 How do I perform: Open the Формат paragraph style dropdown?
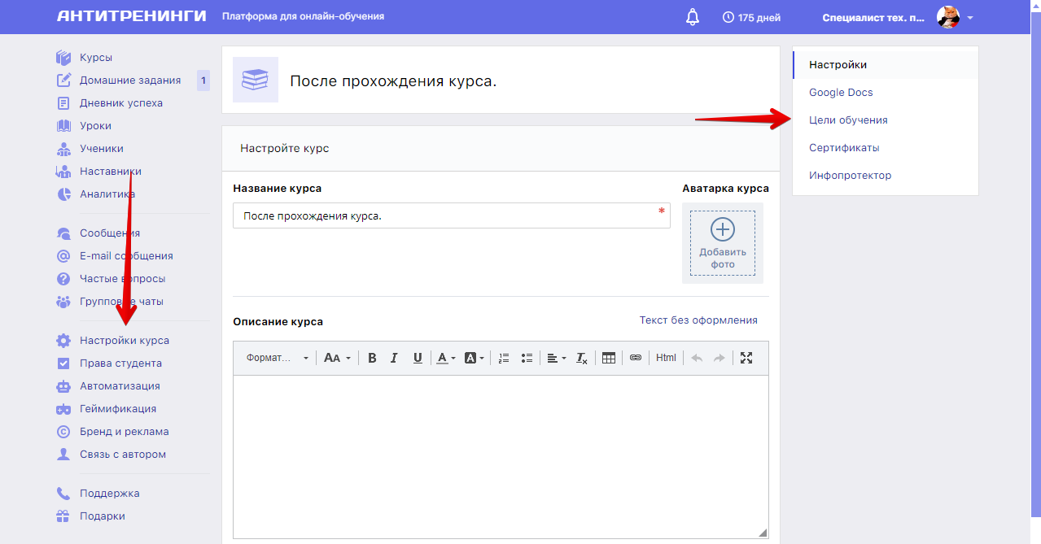(x=275, y=357)
